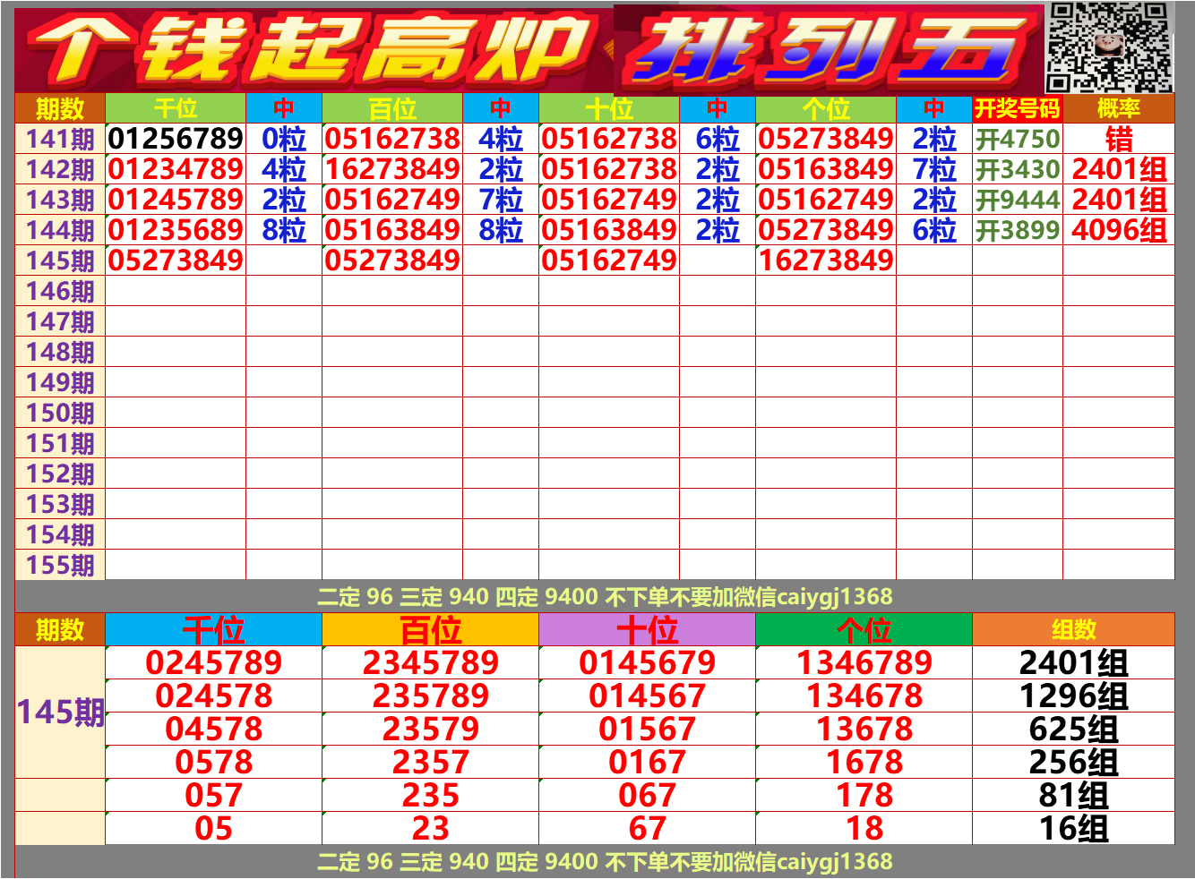Select the 23579 cell

coord(431,729)
